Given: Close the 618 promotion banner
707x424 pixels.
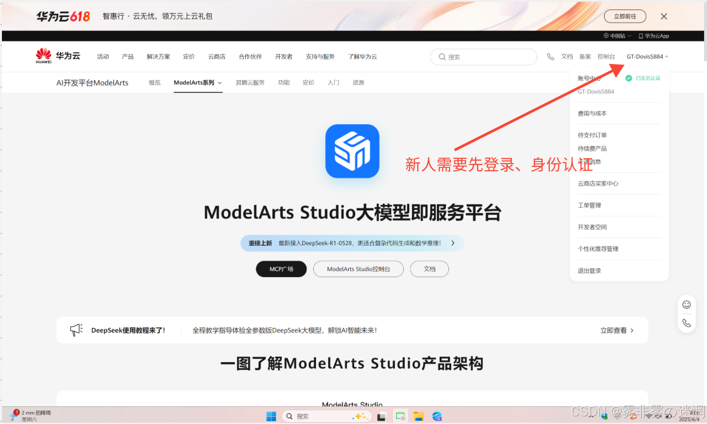Looking at the screenshot, I should tap(664, 16).
